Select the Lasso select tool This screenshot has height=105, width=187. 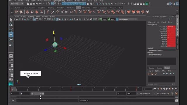pyautogui.click(x=11, y=25)
